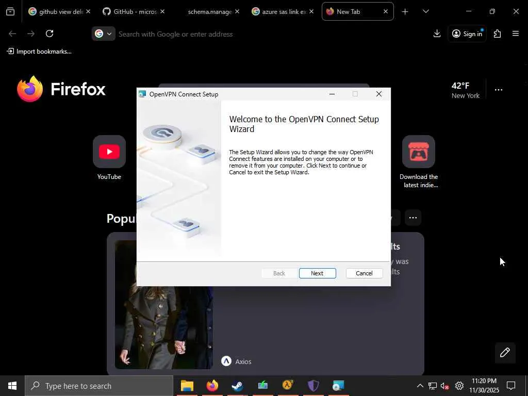This screenshot has width=528, height=396.
Task: Show hidden system tray icons
Action: 420,386
